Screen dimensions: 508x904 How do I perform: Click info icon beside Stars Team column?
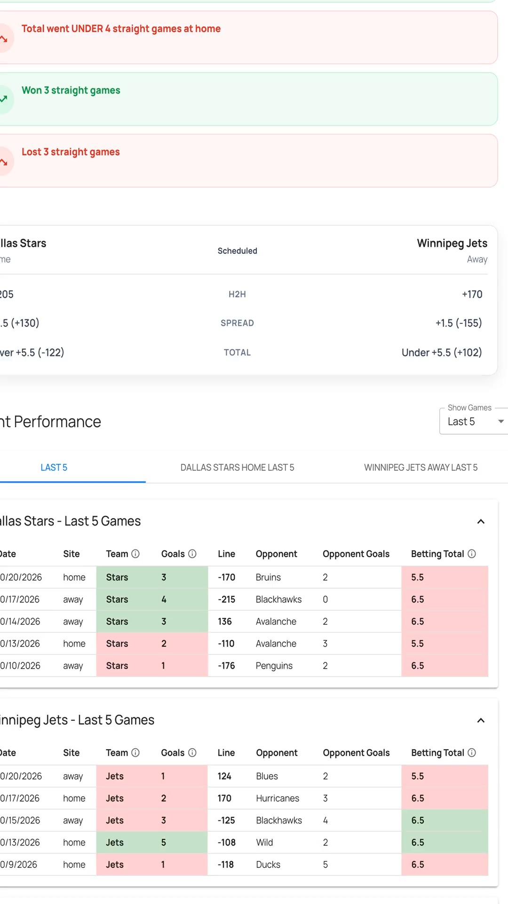[135, 554]
